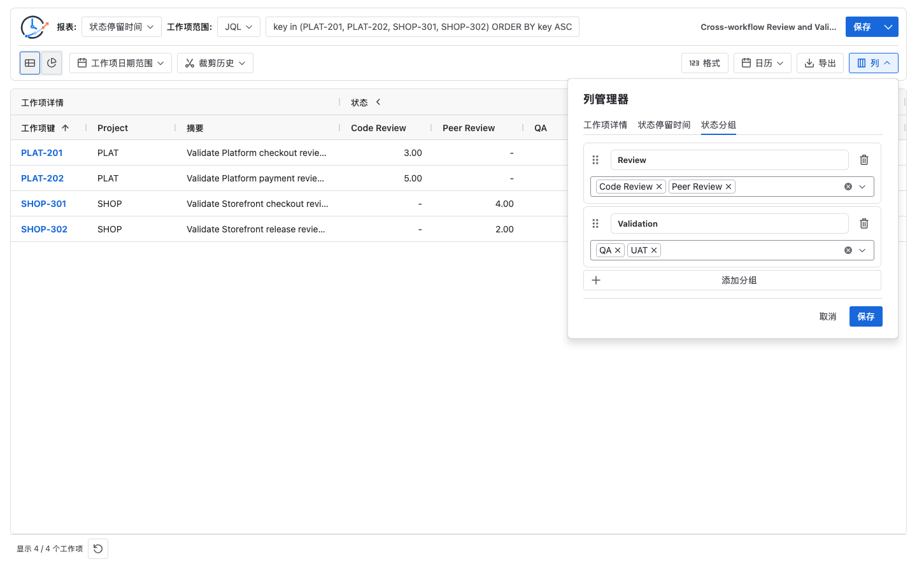Open issue SHOP-301
917x573 pixels.
point(44,204)
